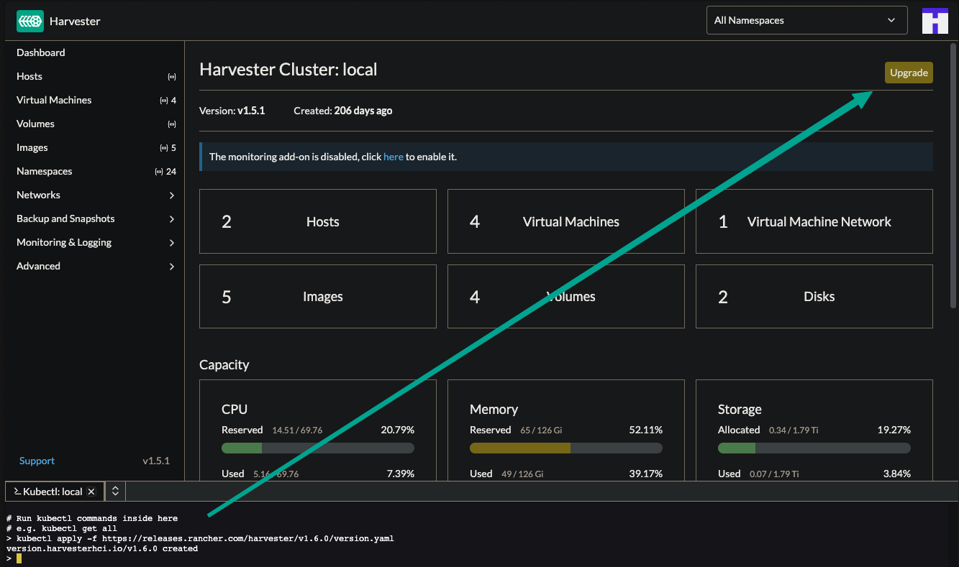Click the v1.5.1 version in sidebar footer

pyautogui.click(x=156, y=461)
